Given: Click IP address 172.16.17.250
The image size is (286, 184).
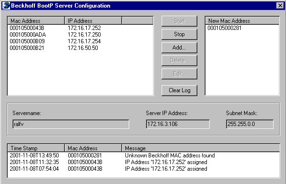Looking at the screenshot, I should pyautogui.click(x=84, y=35).
